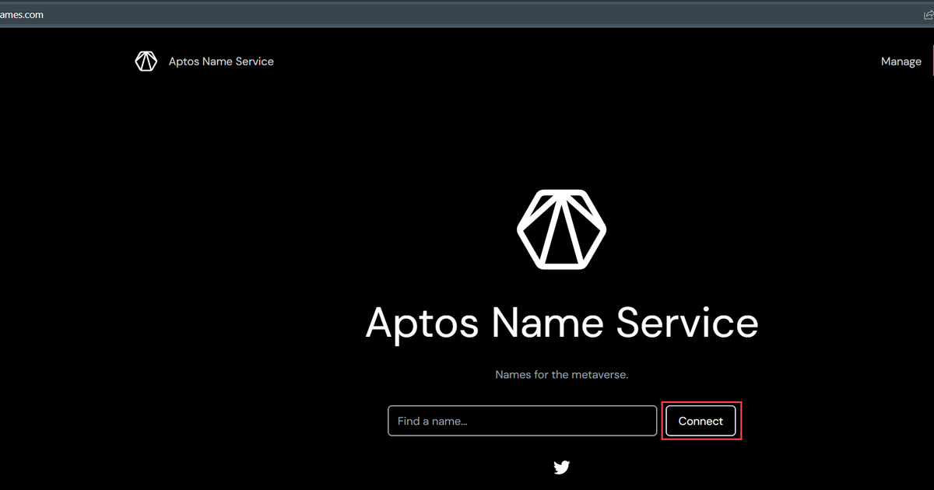Click the Aptos Name Service main heading
934x490 pixels.
pyautogui.click(x=561, y=322)
